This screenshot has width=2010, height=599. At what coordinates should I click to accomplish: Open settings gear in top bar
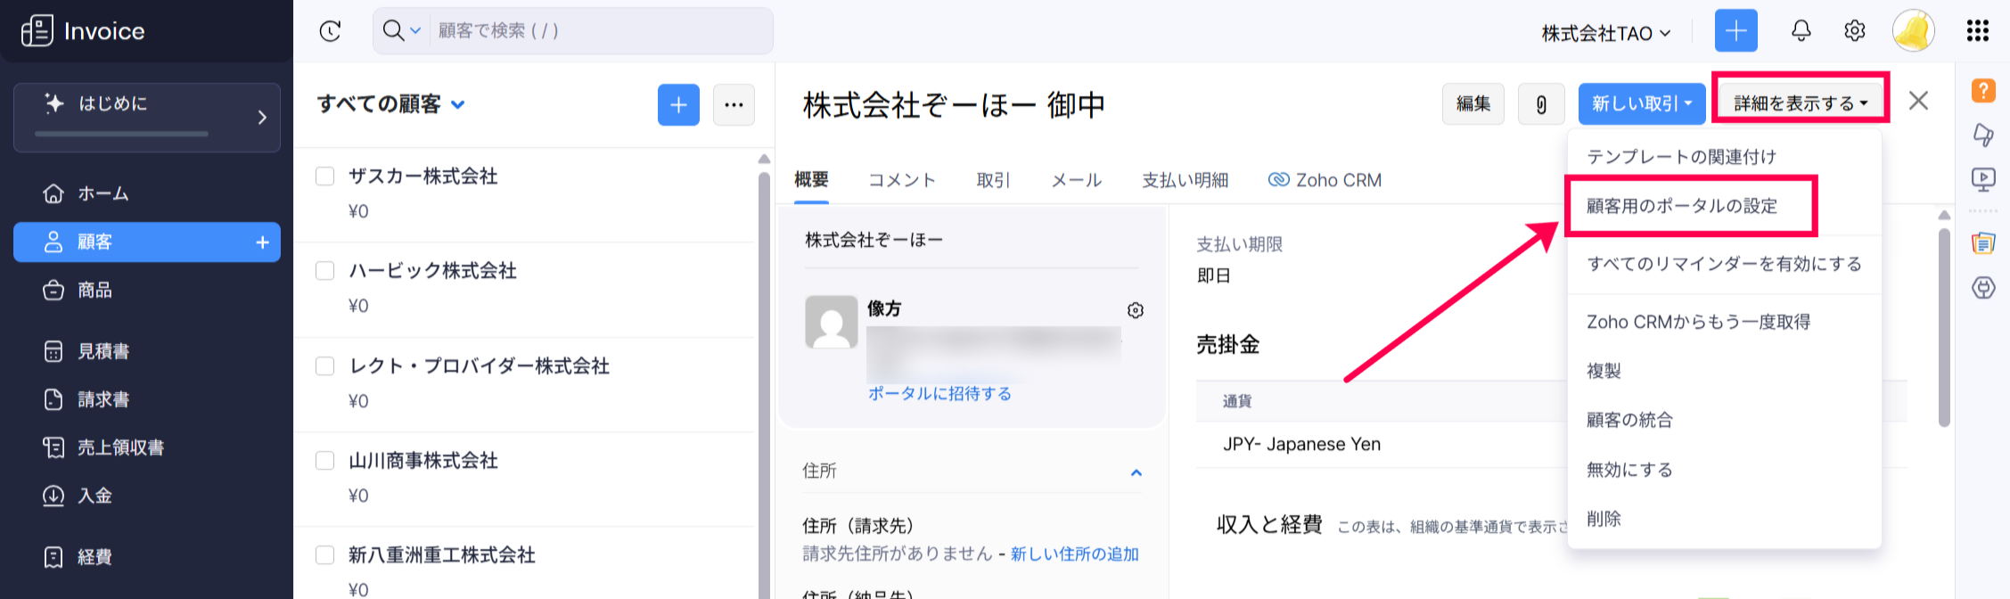tap(1854, 31)
